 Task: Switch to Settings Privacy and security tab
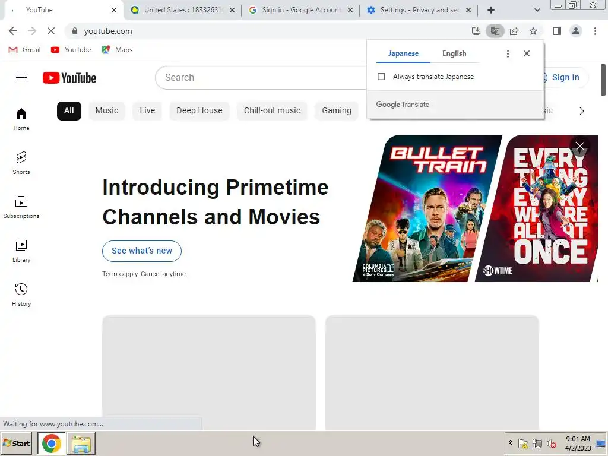(x=419, y=10)
